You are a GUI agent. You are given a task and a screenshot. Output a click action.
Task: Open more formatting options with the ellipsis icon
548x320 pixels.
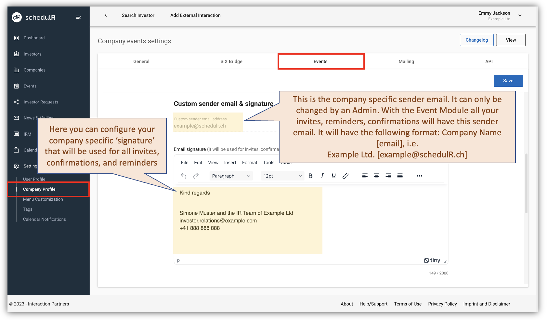pyautogui.click(x=419, y=176)
